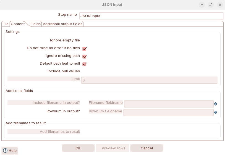Select the Content tab
Image resolution: width=225 pixels, height=156 pixels.
(x=18, y=24)
